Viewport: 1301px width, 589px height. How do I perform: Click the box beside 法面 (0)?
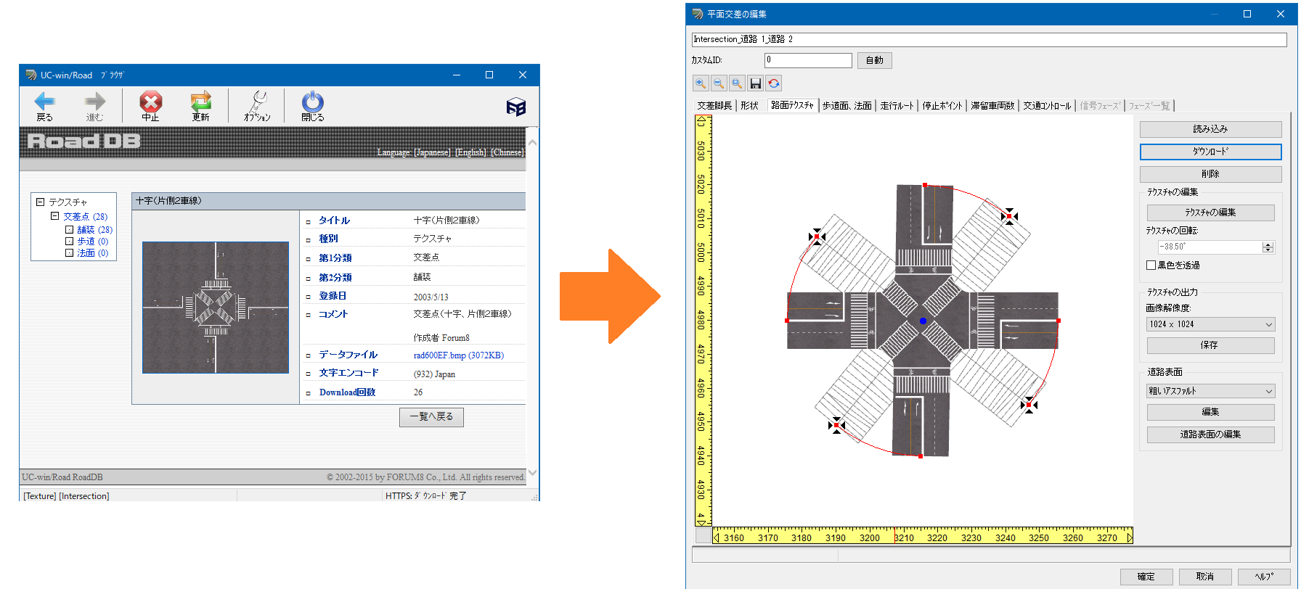click(x=70, y=253)
